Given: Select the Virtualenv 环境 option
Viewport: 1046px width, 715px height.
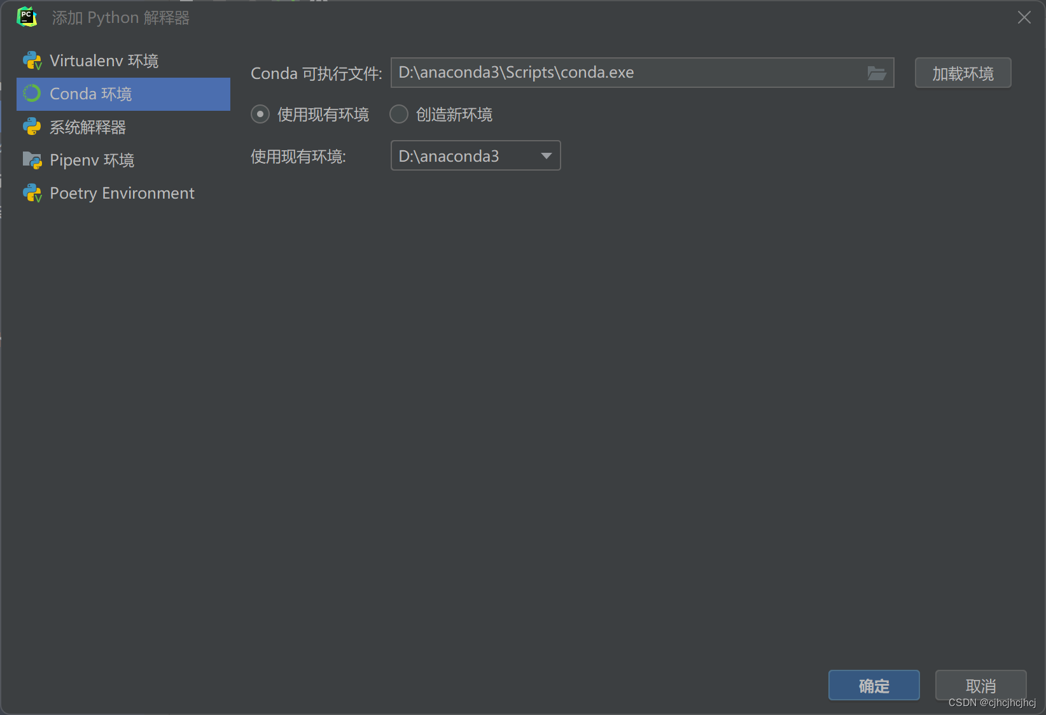Looking at the screenshot, I should click(123, 61).
